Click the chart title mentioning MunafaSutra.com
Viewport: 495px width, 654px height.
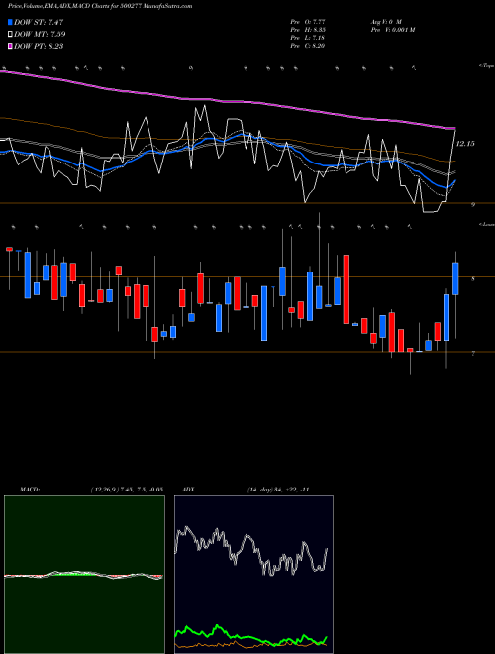click(x=100, y=6)
